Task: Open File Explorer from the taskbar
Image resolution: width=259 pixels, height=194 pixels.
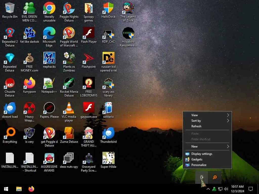Action: coord(19,189)
